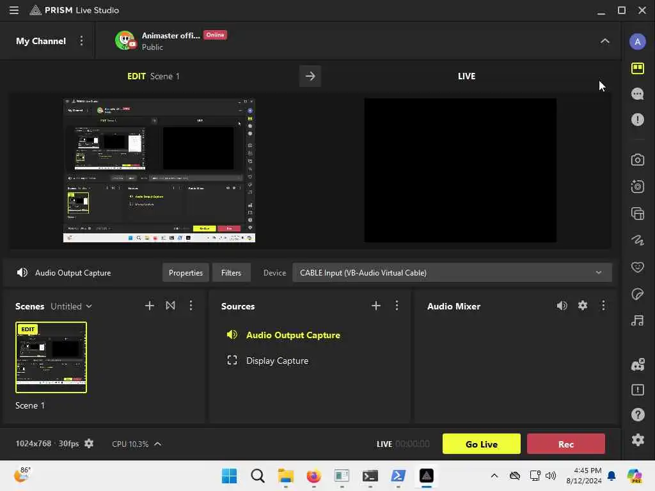Viewport: 655px width, 491px height.
Task: Send edit scene to live with arrow
Action: (x=310, y=76)
